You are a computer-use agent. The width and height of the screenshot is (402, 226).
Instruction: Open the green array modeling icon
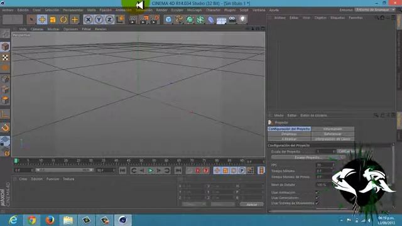coord(200,19)
